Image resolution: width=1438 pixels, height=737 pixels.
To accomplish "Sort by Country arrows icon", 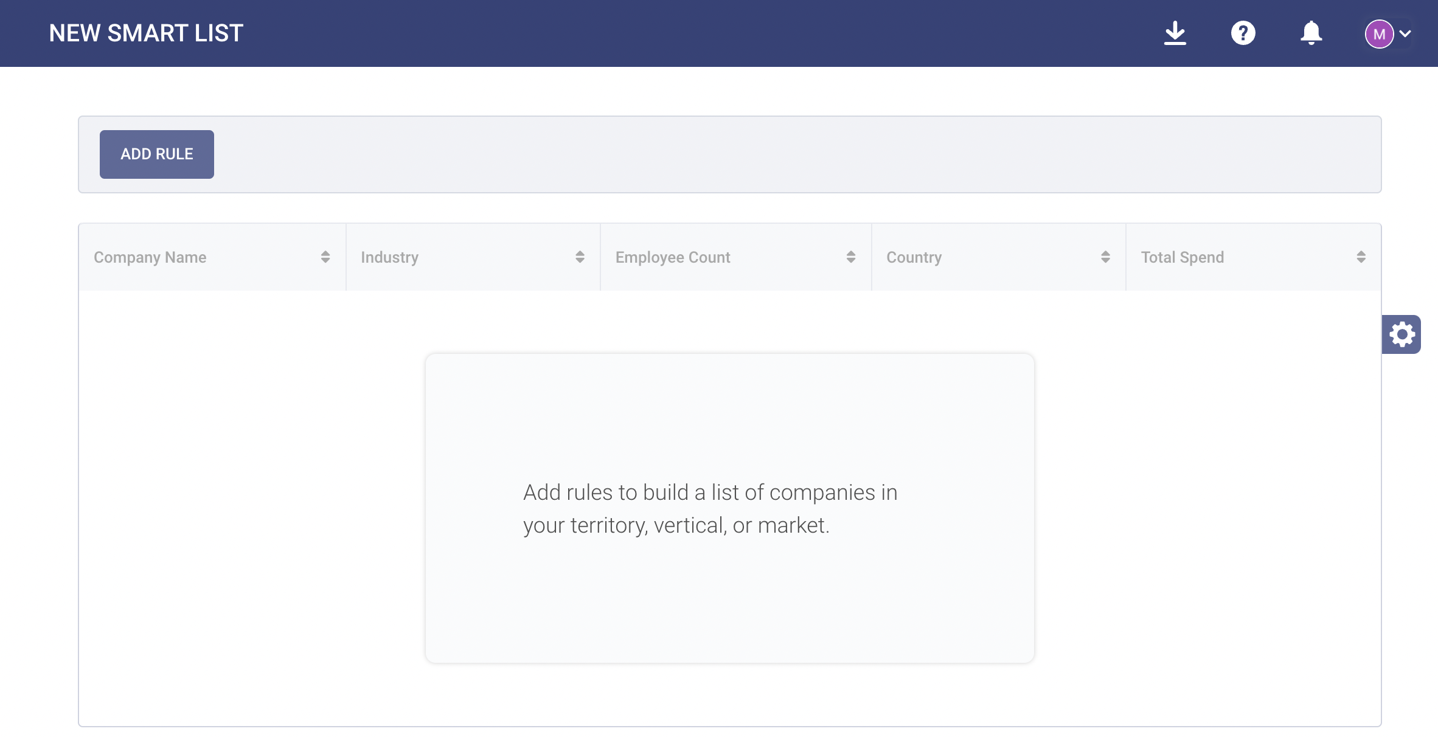I will point(1105,257).
